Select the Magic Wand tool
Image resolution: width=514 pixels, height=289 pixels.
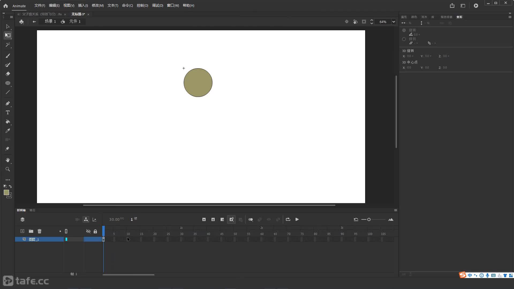(x=8, y=45)
